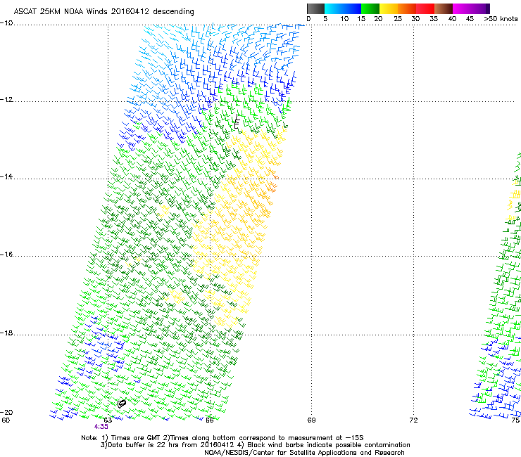Click the orange 25-30 knots color segment

point(407,8)
